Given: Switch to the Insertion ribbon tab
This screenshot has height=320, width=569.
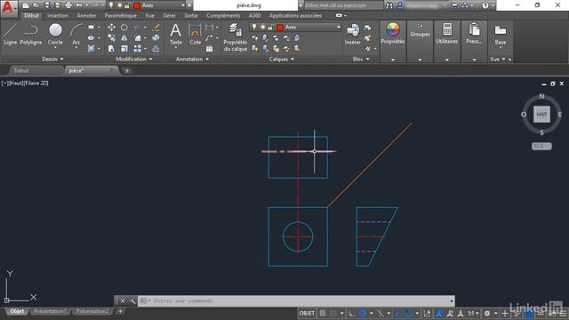Looking at the screenshot, I should click(57, 16).
